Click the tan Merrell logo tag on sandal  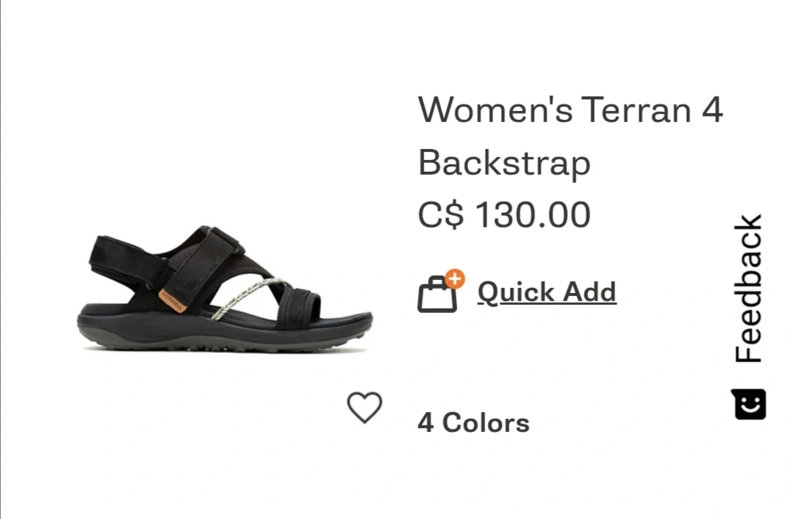(x=173, y=300)
